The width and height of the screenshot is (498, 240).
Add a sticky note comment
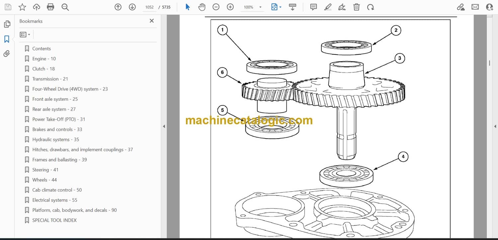(x=313, y=7)
